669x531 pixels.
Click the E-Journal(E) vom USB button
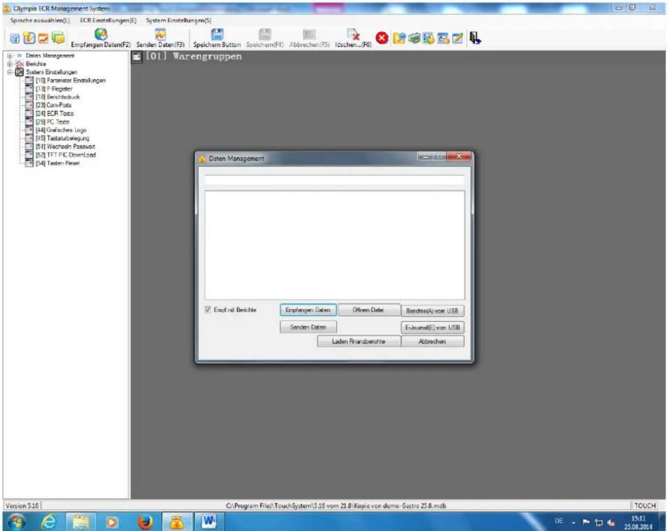click(x=432, y=327)
